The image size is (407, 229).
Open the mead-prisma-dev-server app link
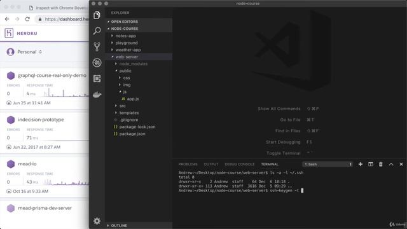[x=45, y=208]
